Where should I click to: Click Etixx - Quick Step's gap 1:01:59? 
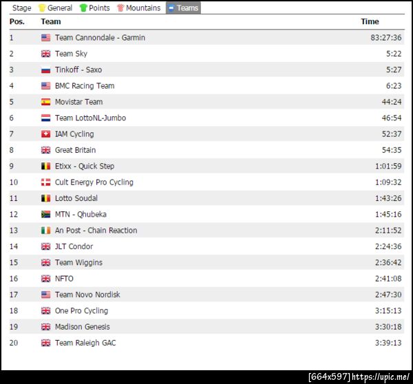(x=388, y=166)
